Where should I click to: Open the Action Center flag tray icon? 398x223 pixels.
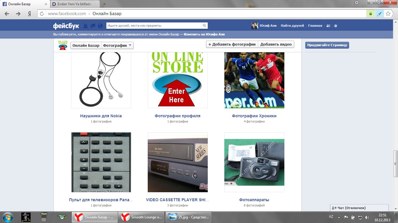346,217
